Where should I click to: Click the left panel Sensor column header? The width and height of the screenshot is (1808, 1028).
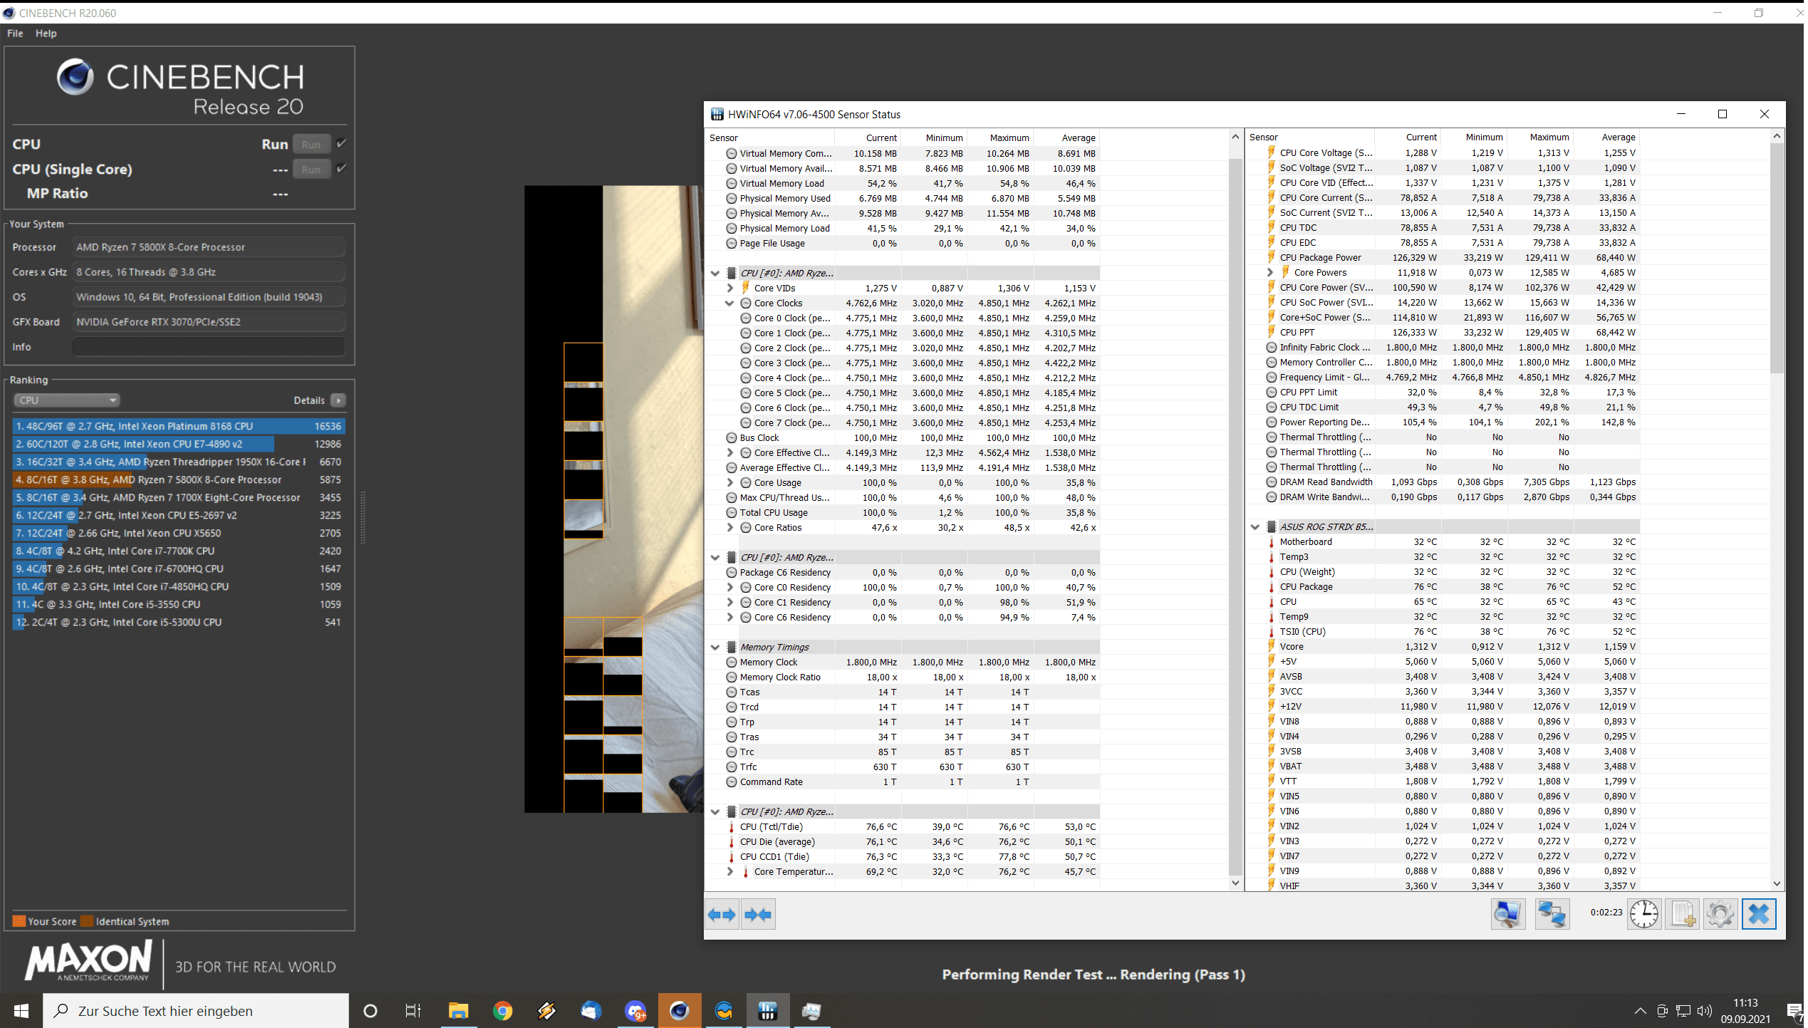click(769, 137)
